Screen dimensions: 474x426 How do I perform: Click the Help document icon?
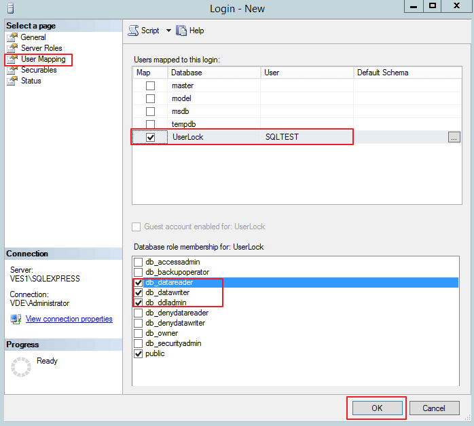(181, 31)
